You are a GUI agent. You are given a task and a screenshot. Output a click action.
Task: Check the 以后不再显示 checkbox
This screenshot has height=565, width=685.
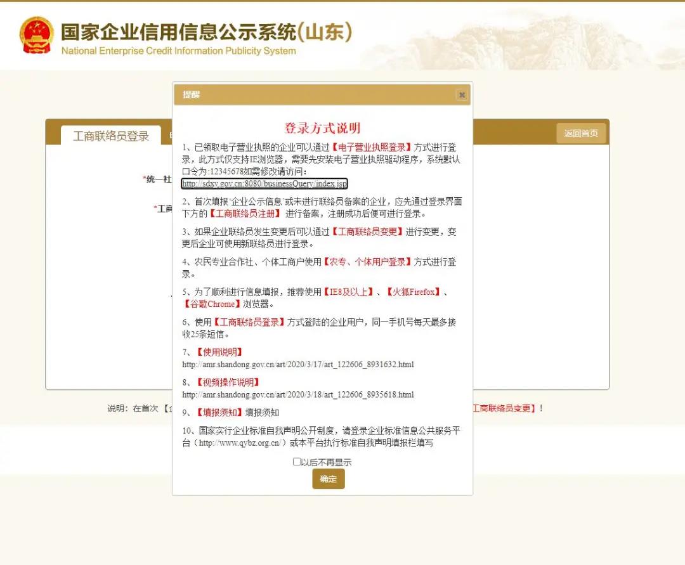[297, 462]
